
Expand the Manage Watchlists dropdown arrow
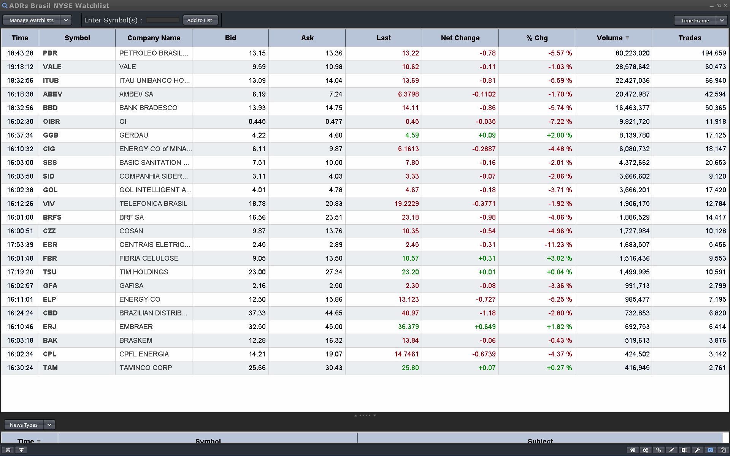point(66,20)
